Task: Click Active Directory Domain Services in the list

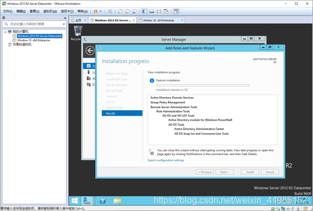Action: click(172, 98)
